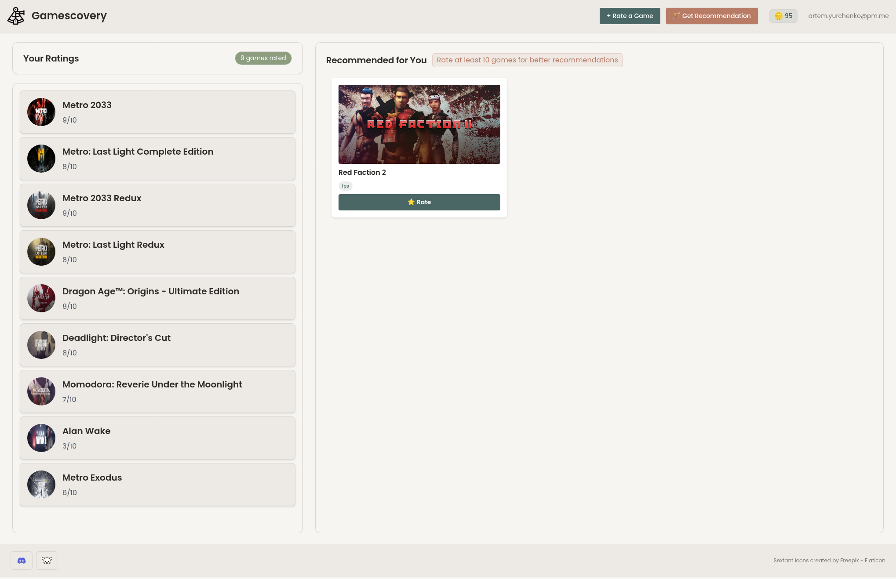Screen dimensions: 896x579
Task: Click the + Rate a Game button
Action: click(630, 16)
